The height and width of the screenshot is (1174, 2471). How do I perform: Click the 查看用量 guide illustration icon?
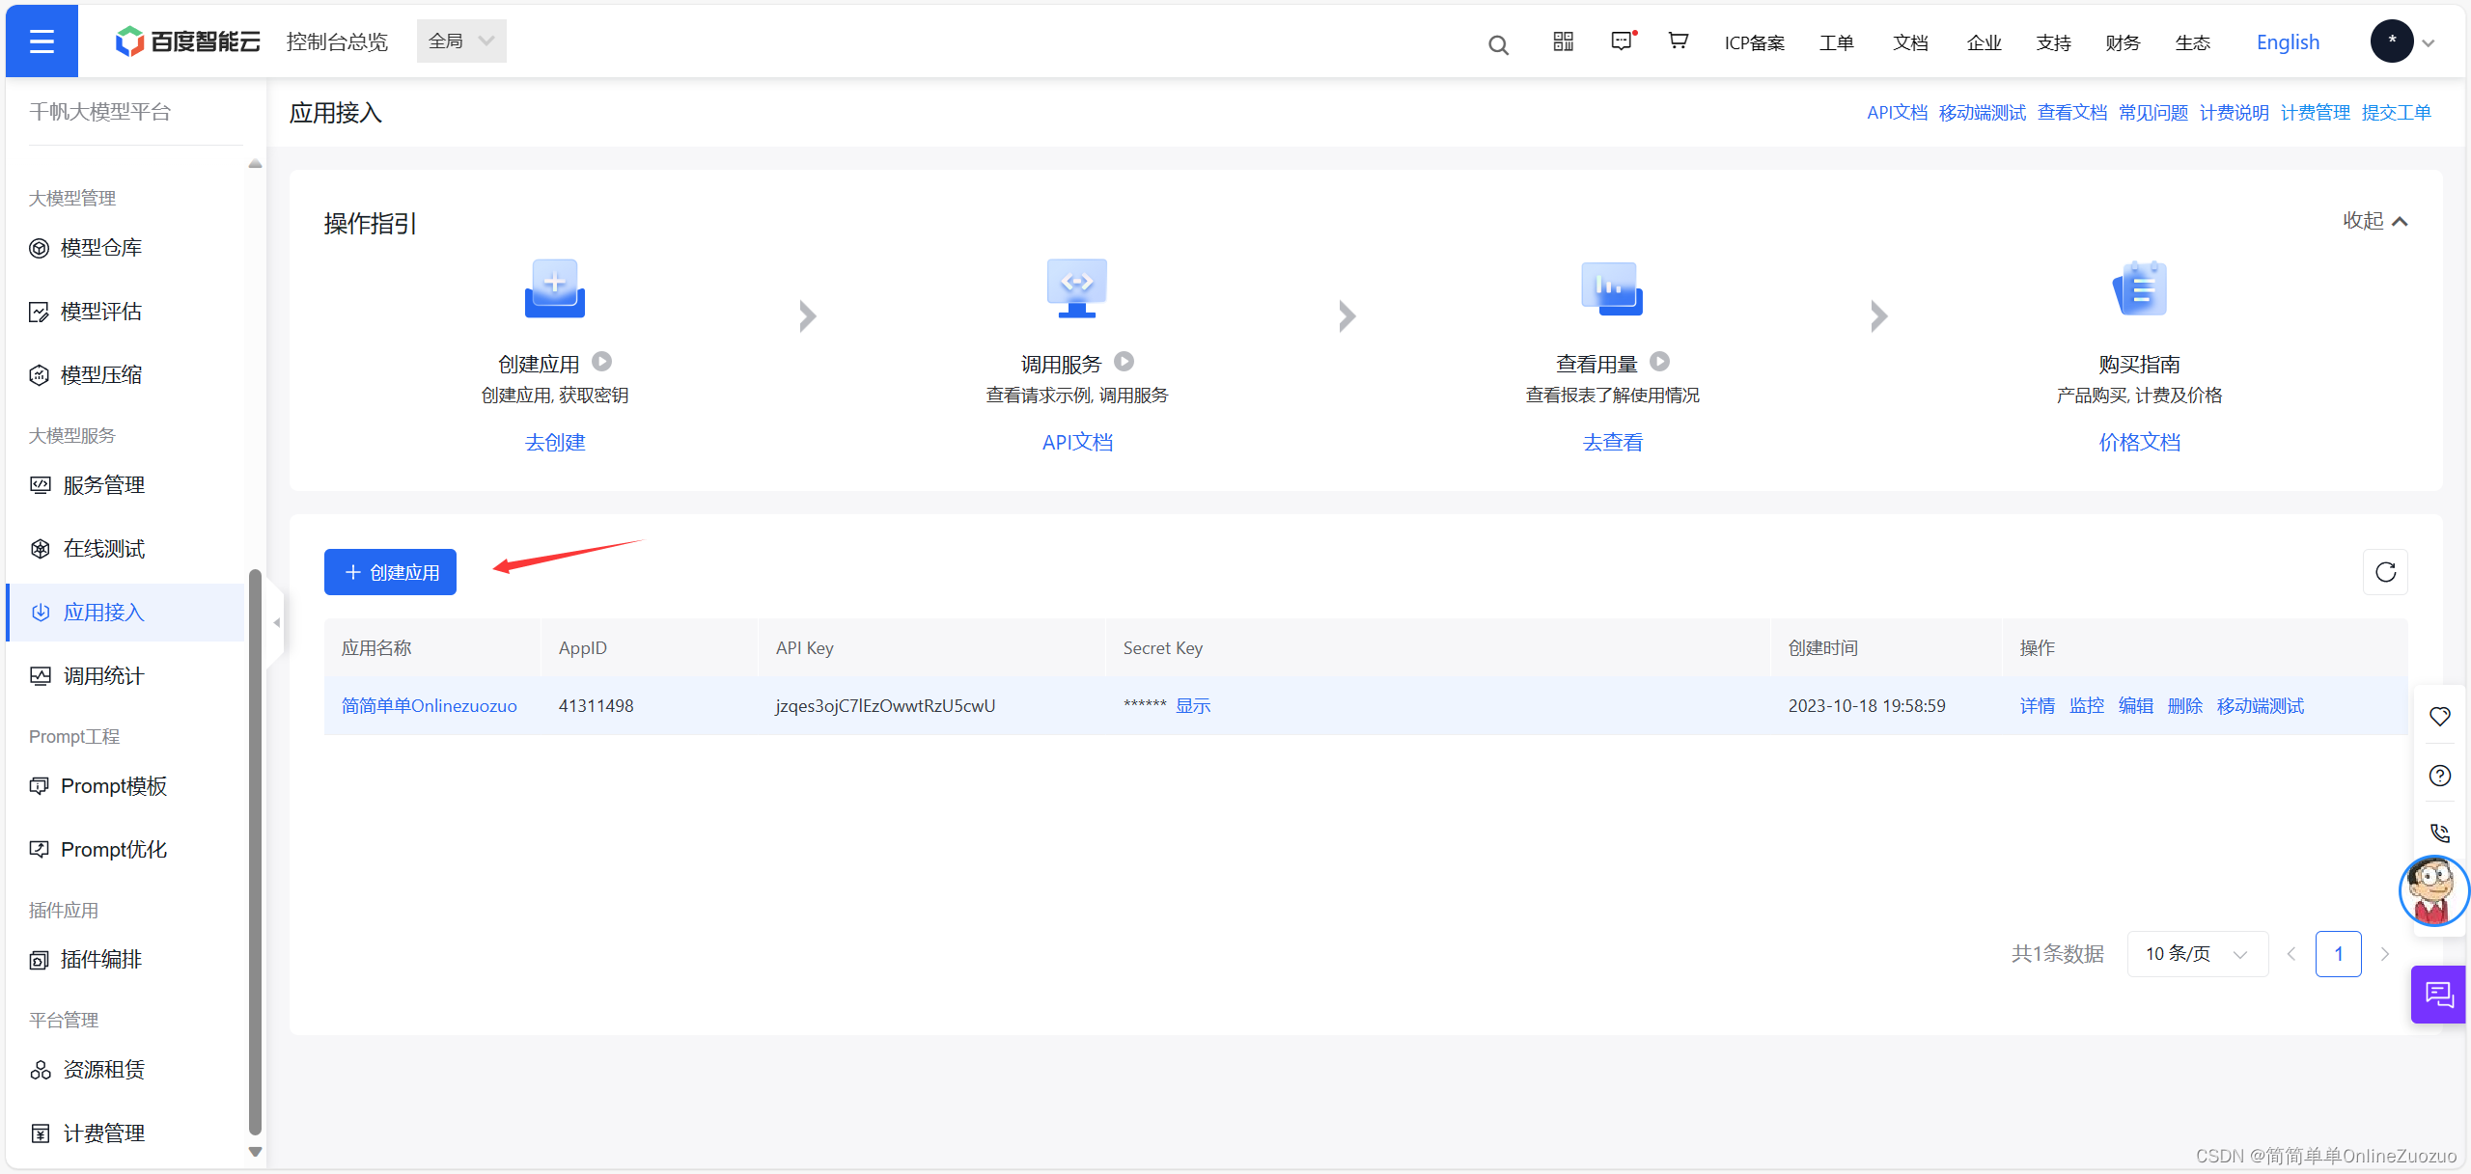pyautogui.click(x=1612, y=287)
